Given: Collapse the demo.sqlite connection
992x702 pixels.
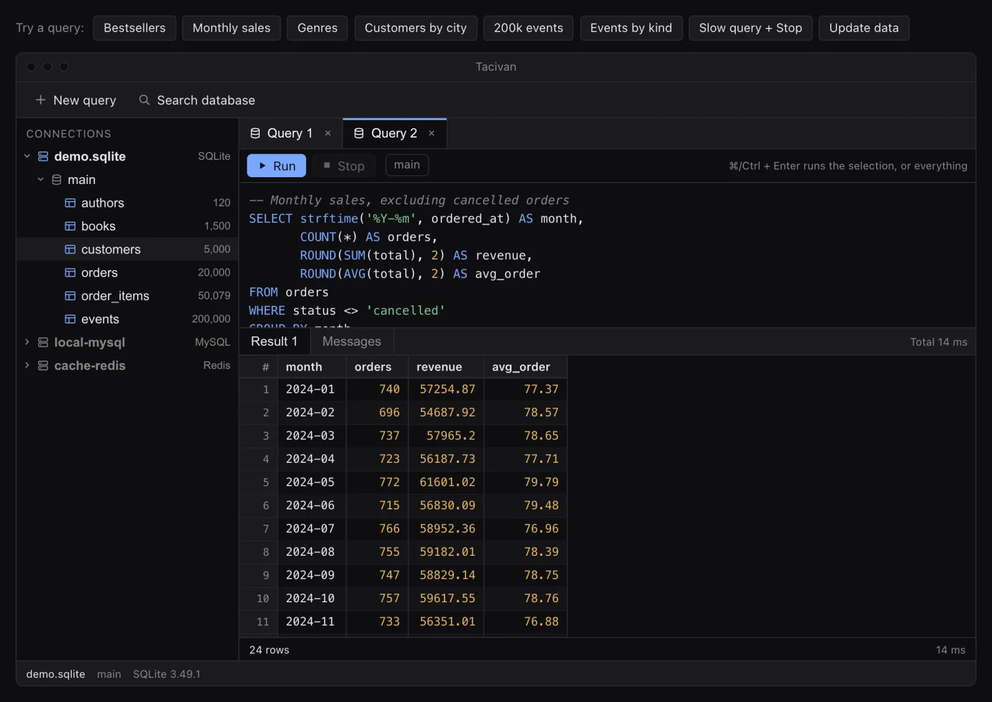Looking at the screenshot, I should (x=27, y=156).
